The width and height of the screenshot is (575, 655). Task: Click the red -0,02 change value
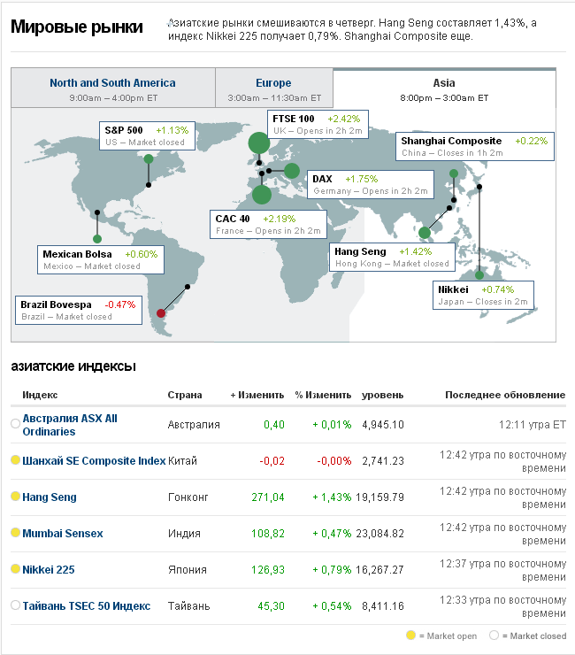(x=272, y=461)
